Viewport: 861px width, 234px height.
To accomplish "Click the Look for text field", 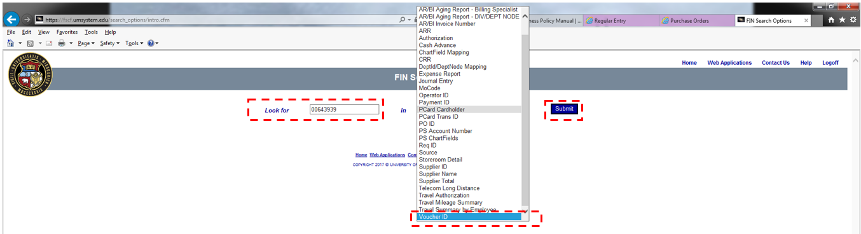I will coord(344,109).
